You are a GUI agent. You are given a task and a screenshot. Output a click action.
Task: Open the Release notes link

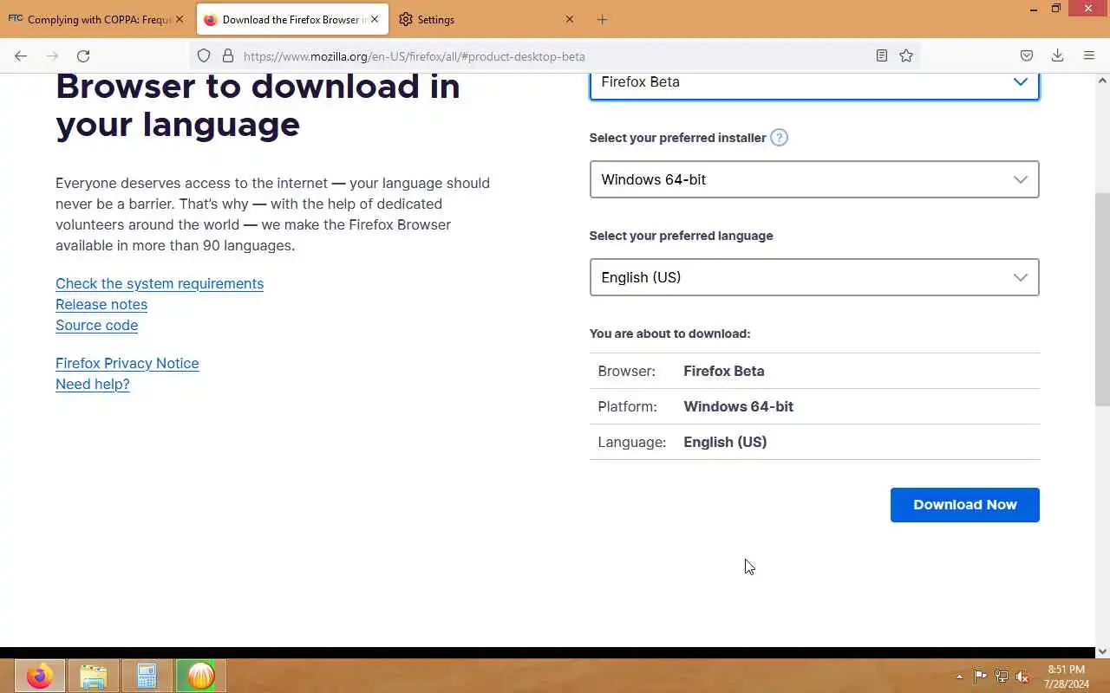pyautogui.click(x=101, y=304)
